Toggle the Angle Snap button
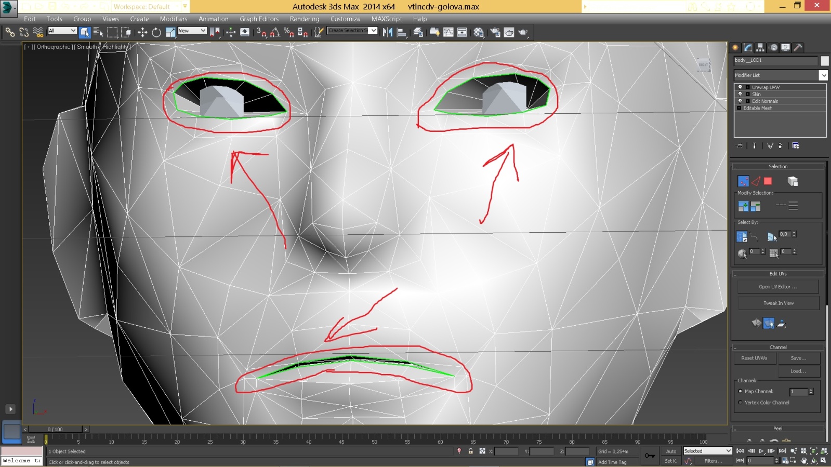Screen dimensions: 831x467 pyautogui.click(x=275, y=32)
